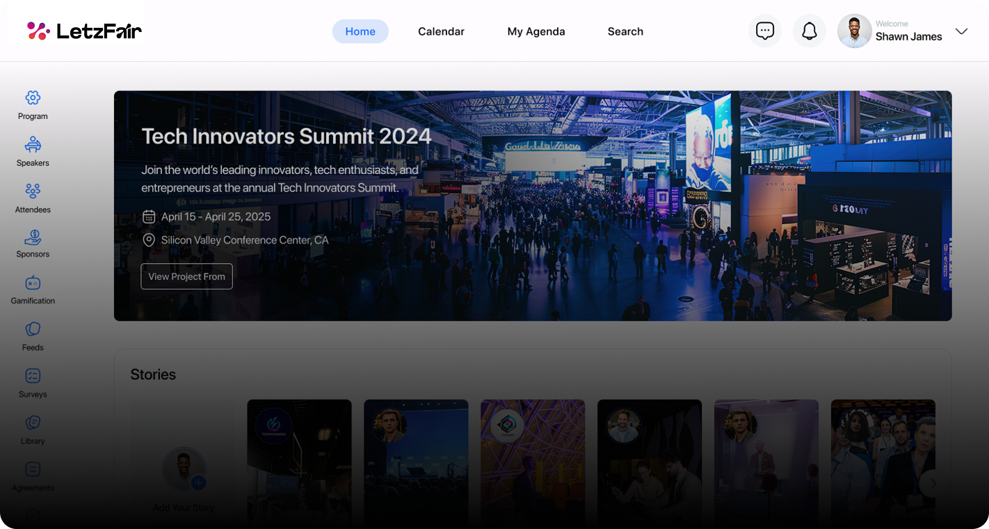Open the Surveys checklist icon
989x529 pixels.
(33, 376)
